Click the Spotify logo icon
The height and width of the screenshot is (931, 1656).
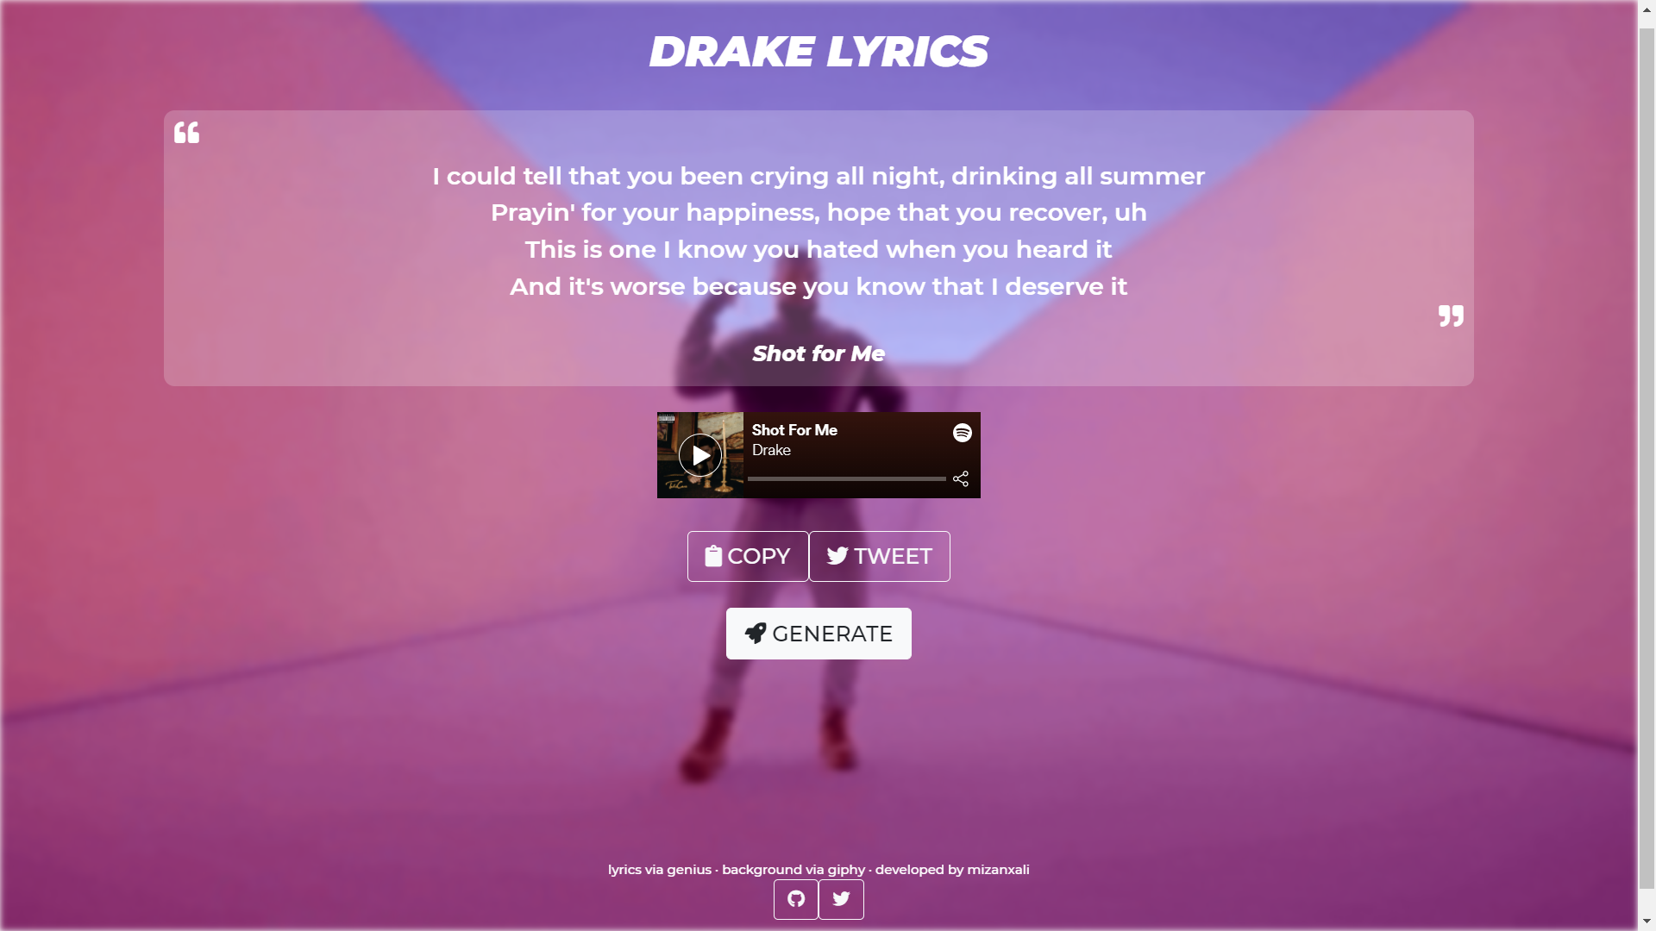pyautogui.click(x=963, y=433)
